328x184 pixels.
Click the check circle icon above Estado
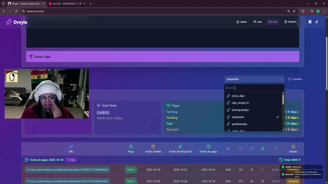coord(293,146)
